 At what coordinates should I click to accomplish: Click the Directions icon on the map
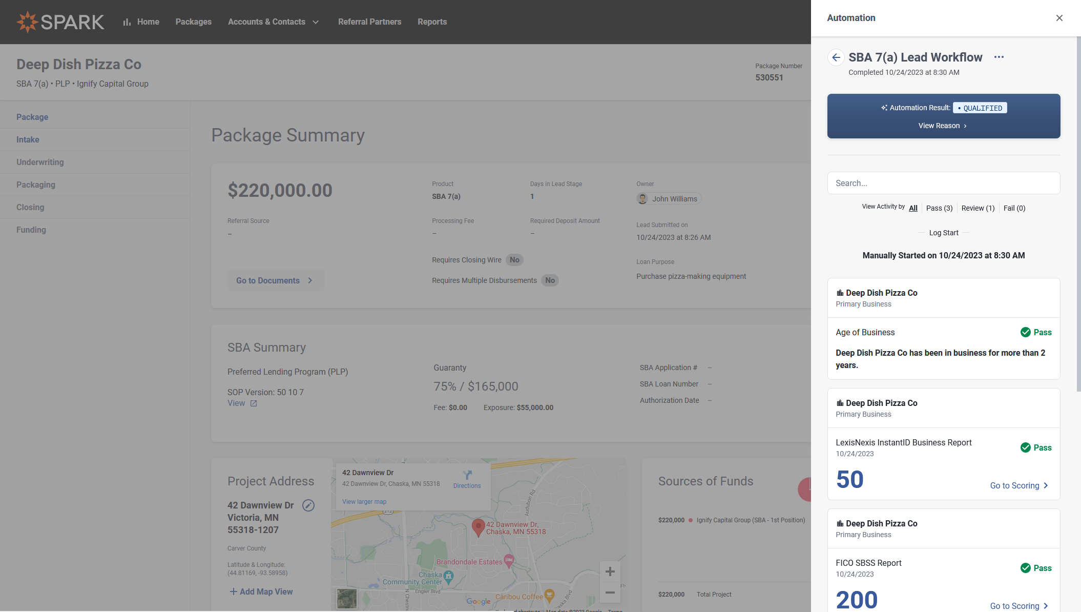tap(467, 475)
